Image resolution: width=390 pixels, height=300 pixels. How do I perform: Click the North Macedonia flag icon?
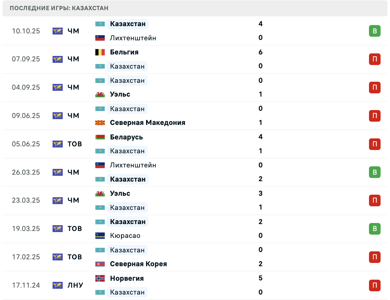100,123
